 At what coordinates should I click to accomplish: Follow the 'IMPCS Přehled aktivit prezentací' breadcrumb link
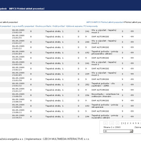point(108,22)
